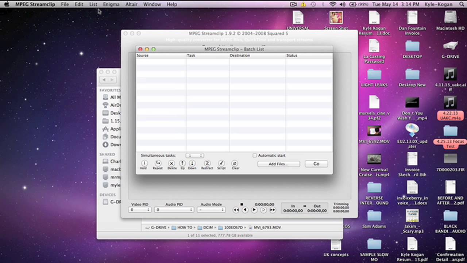467x263 pixels.
Task: Open the List menu
Action: [93, 4]
